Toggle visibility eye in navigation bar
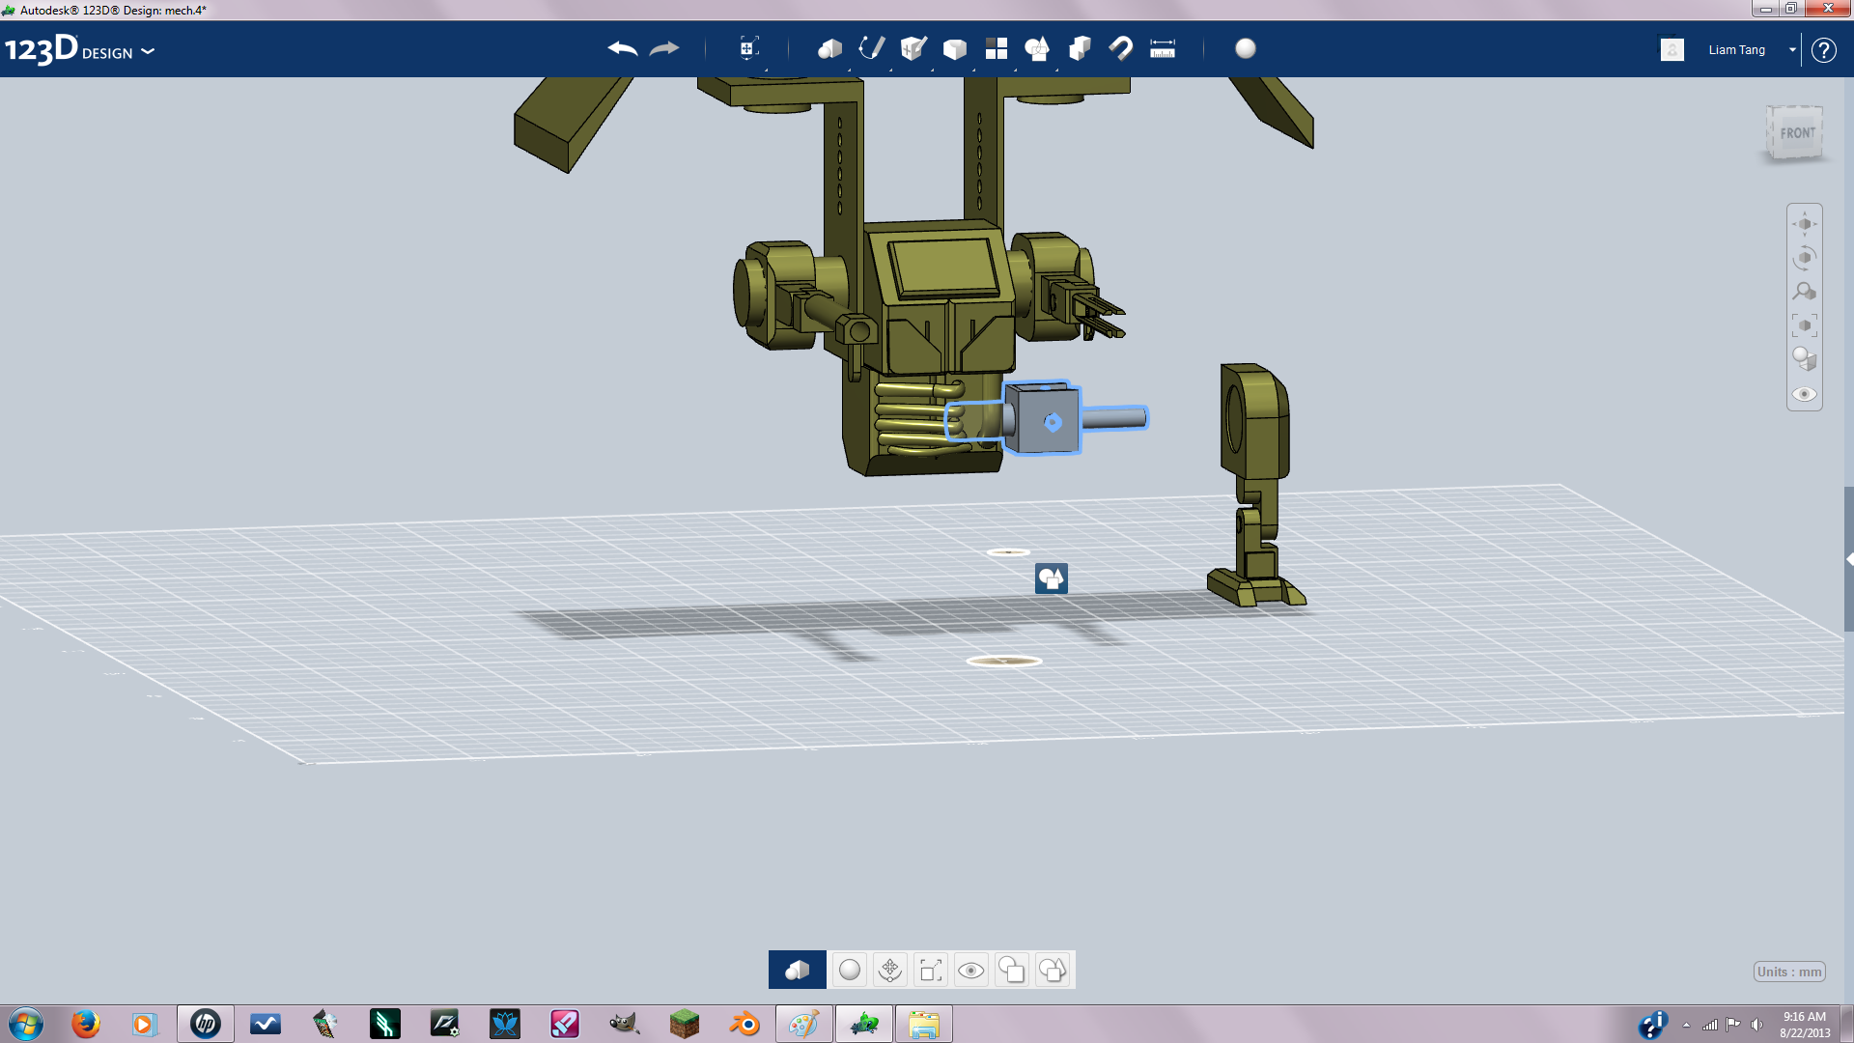Image resolution: width=1854 pixels, height=1043 pixels. tap(1805, 394)
